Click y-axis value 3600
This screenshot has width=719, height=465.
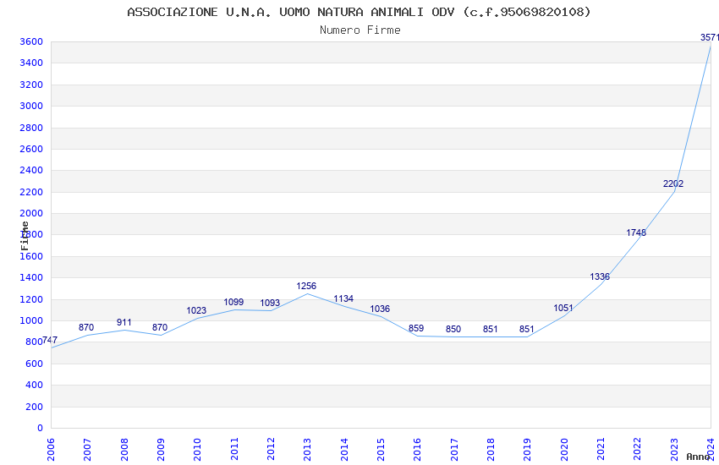click(x=31, y=41)
